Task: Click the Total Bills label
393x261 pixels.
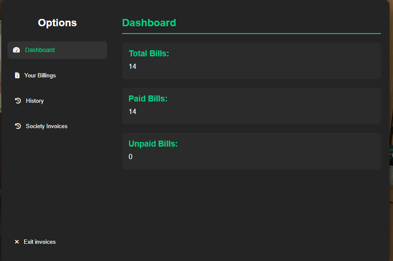Action: click(149, 54)
